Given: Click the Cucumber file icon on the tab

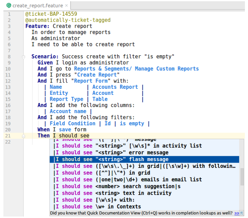Looking at the screenshot, I should (x=9, y=6).
